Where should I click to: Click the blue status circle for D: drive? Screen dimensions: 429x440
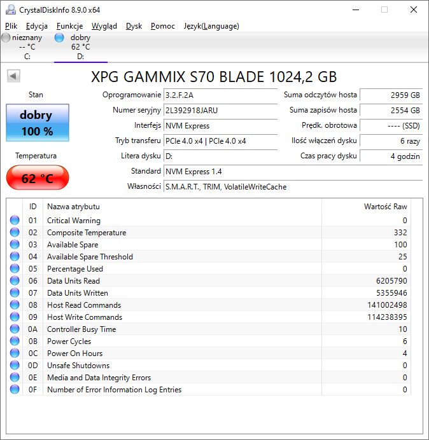click(x=59, y=38)
